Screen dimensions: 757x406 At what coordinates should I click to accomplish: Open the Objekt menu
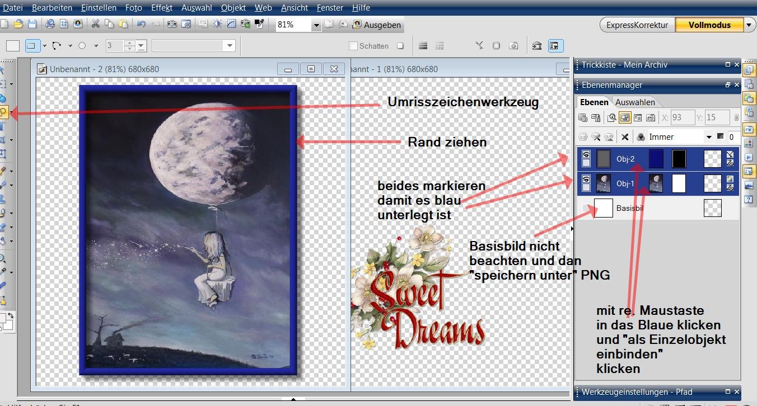coord(233,8)
